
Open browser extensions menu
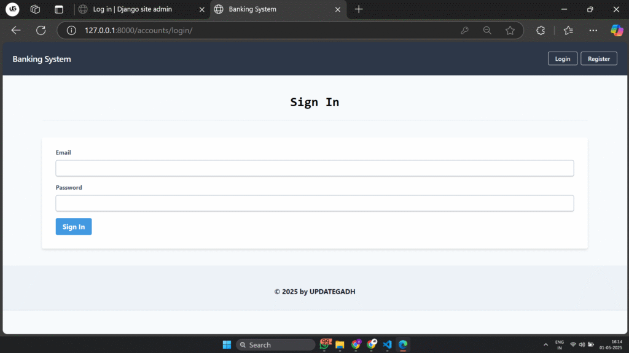click(x=541, y=31)
